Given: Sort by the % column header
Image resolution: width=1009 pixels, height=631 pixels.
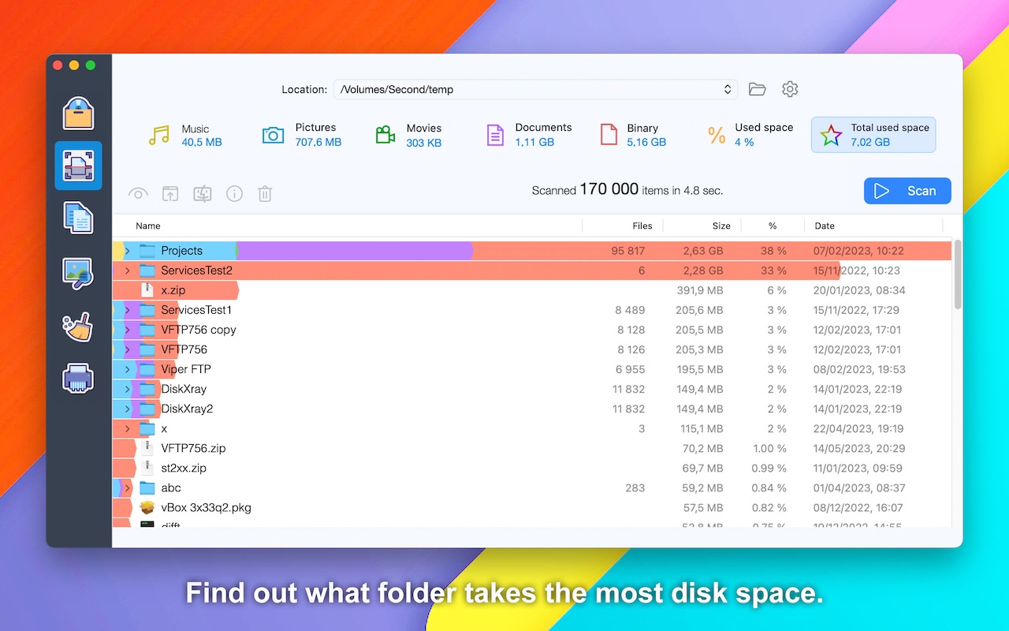Looking at the screenshot, I should [773, 226].
